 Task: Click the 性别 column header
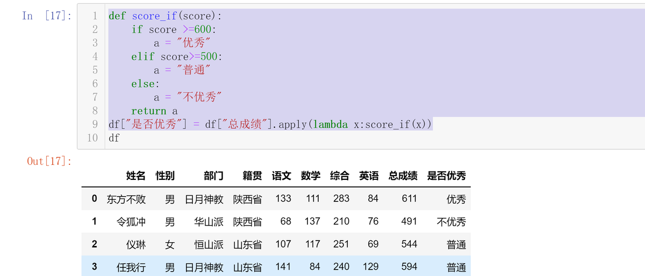[165, 176]
